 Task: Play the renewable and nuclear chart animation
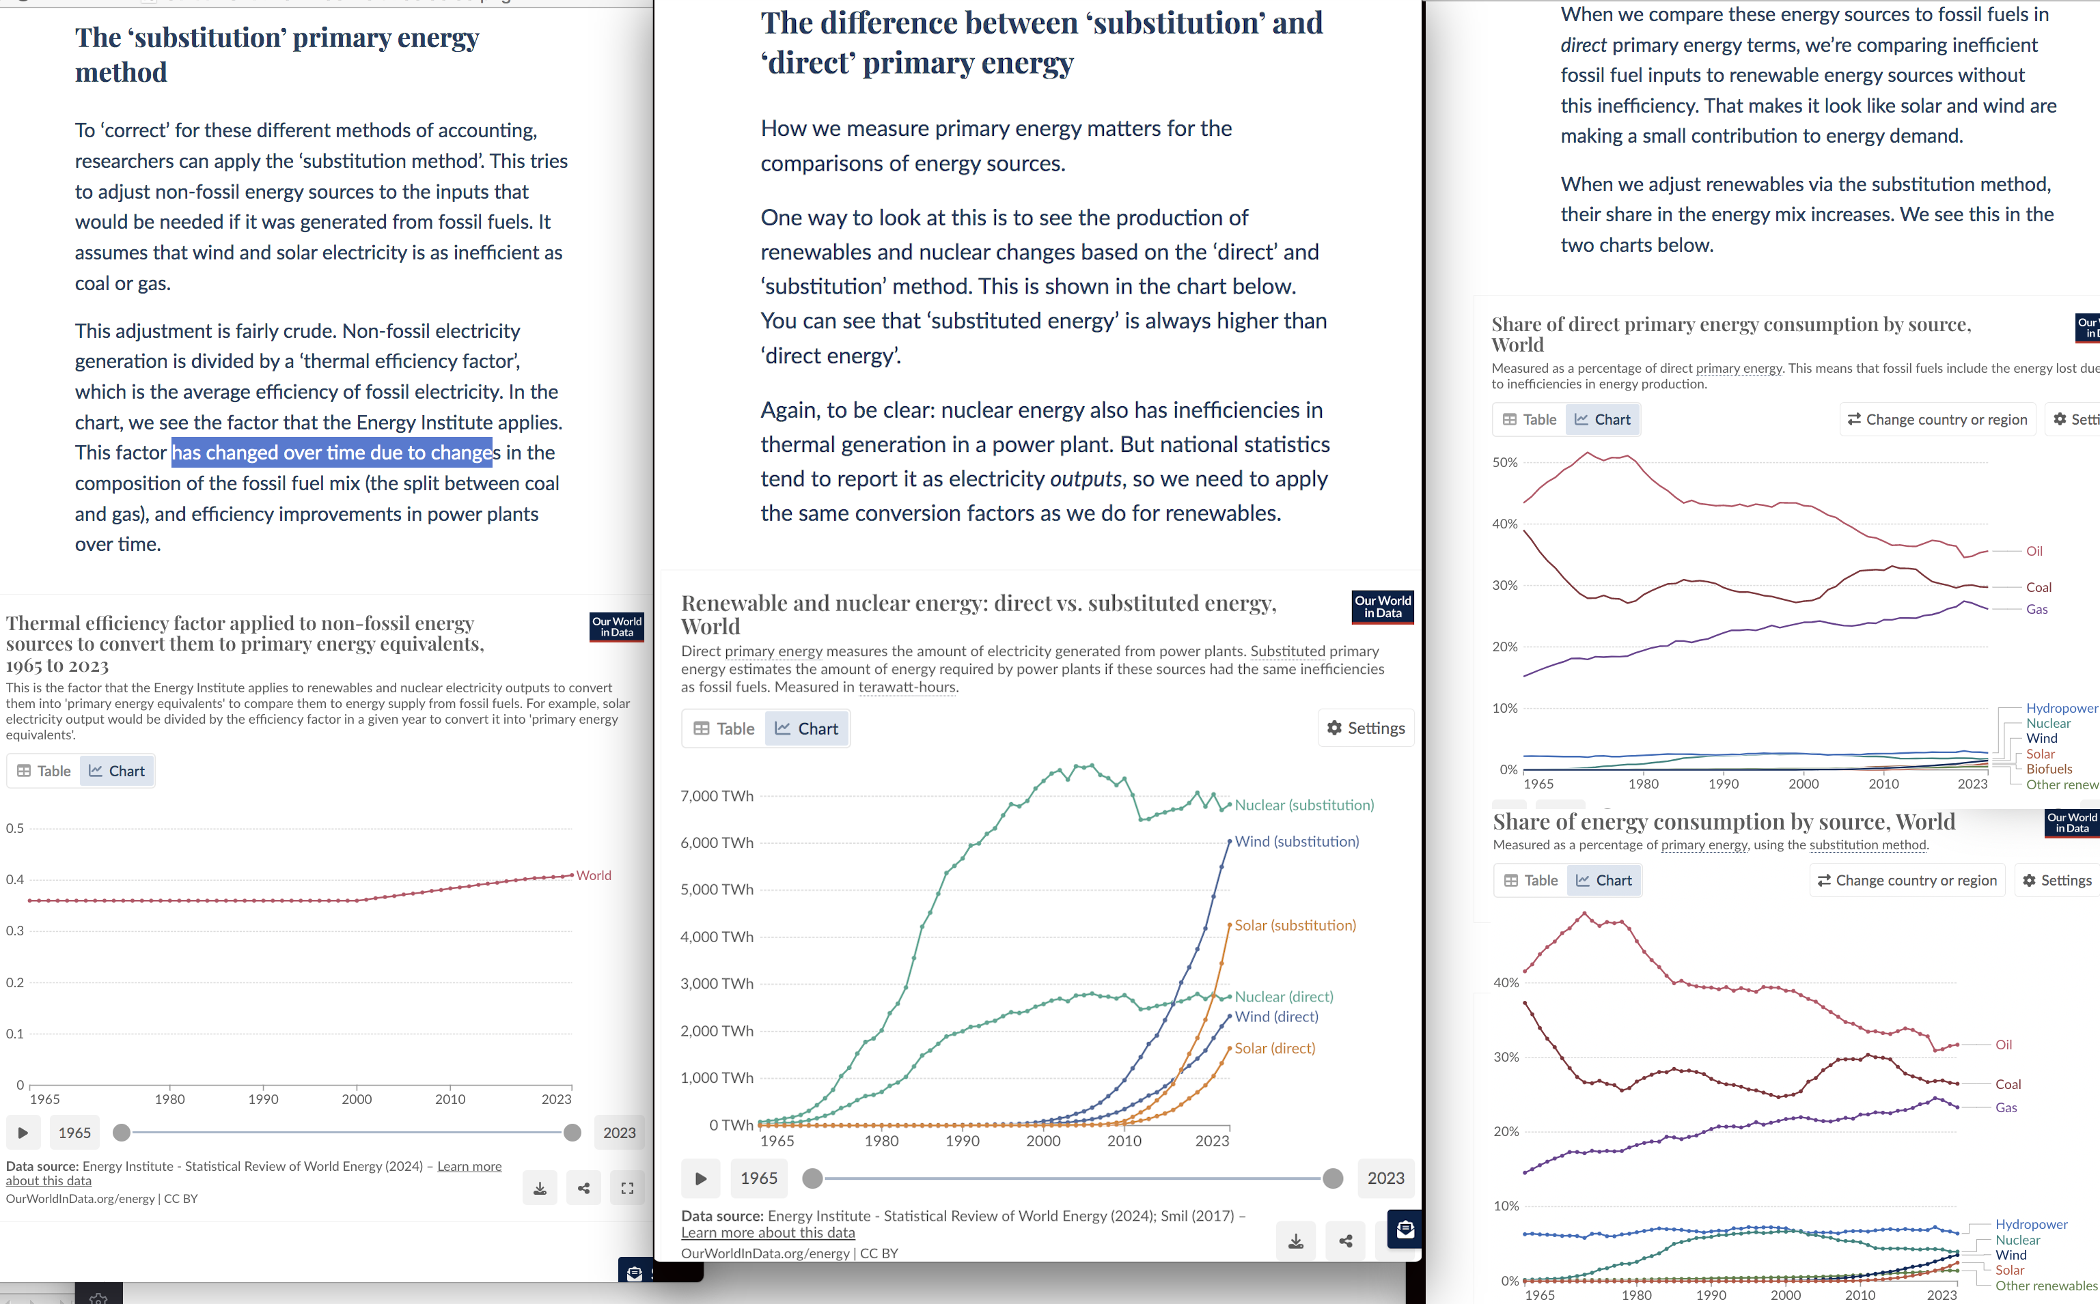(x=701, y=1178)
